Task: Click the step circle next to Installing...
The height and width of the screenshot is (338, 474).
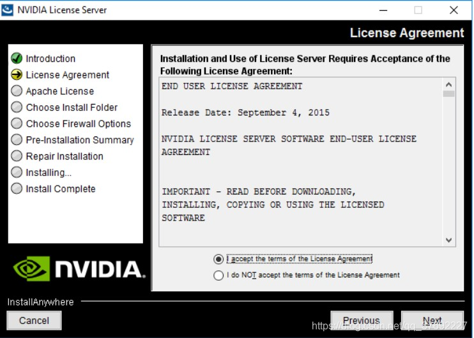Action: pos(17,172)
